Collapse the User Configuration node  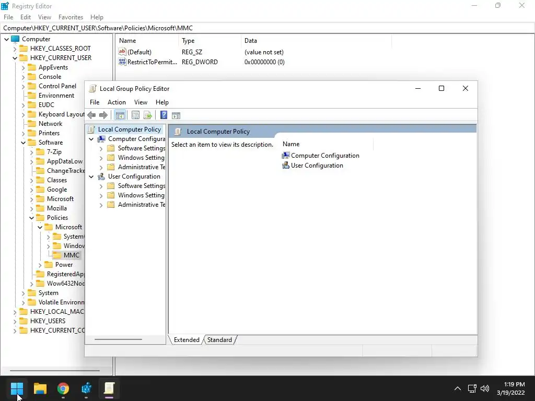click(x=91, y=176)
